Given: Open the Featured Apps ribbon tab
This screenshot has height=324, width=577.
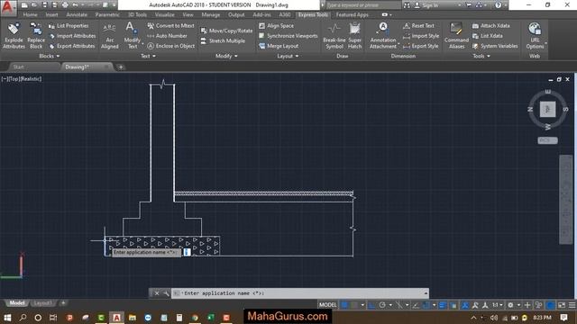Looking at the screenshot, I should [352, 14].
